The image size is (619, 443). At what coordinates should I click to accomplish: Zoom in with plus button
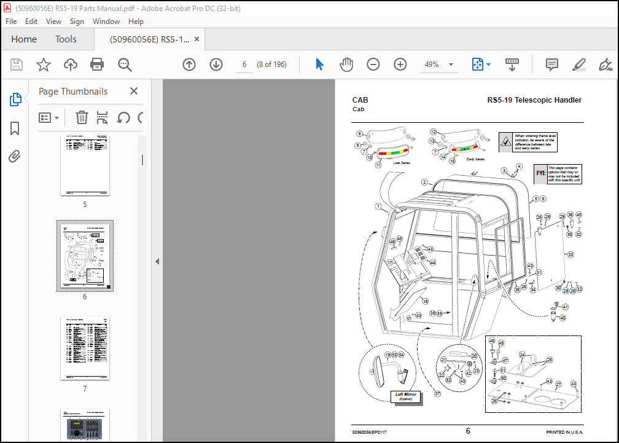click(x=400, y=65)
